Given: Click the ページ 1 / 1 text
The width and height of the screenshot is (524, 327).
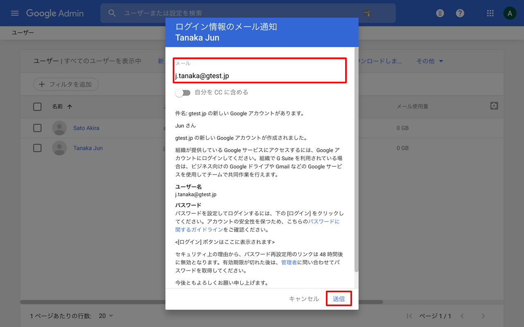Looking at the screenshot, I should 435,316.
